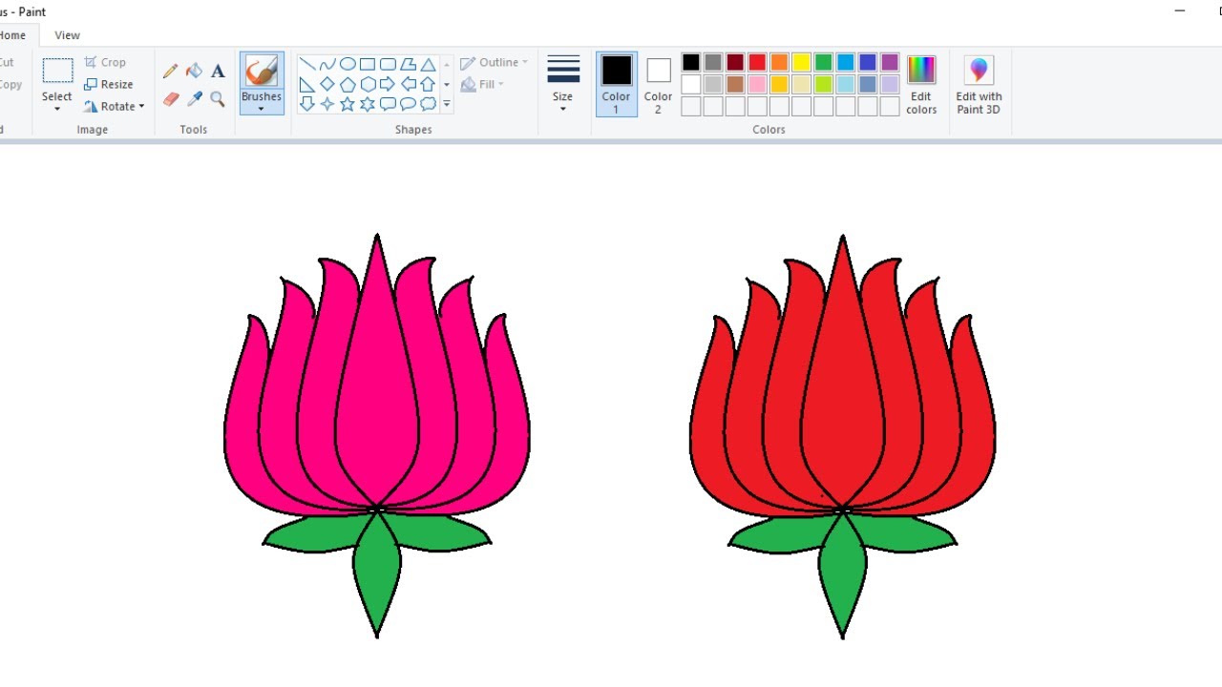
Task: Choose the Pentagon shape
Action: 348,85
